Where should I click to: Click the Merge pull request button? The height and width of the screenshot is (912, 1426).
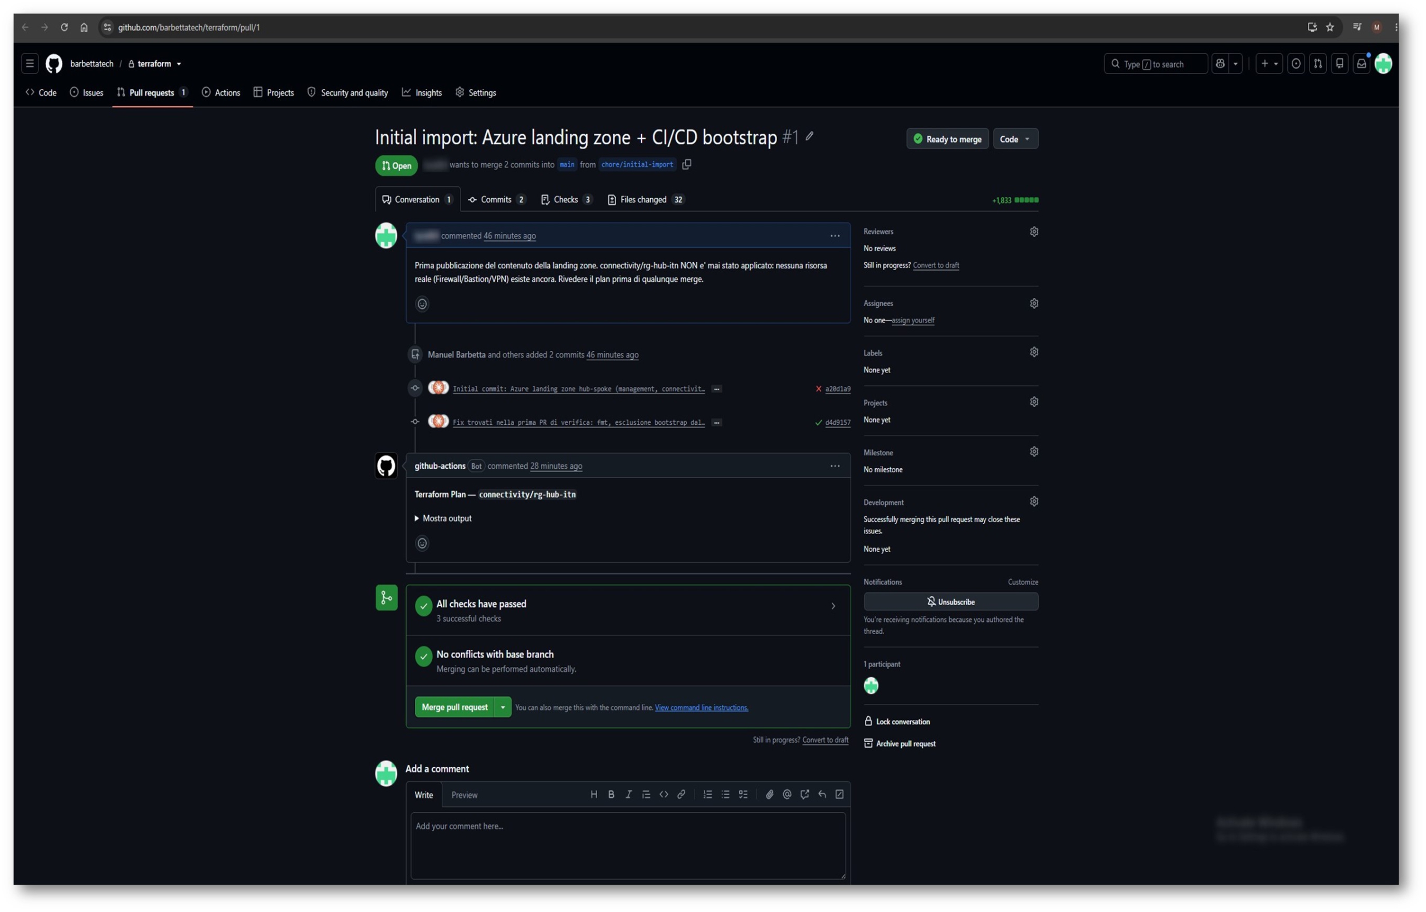(x=455, y=708)
